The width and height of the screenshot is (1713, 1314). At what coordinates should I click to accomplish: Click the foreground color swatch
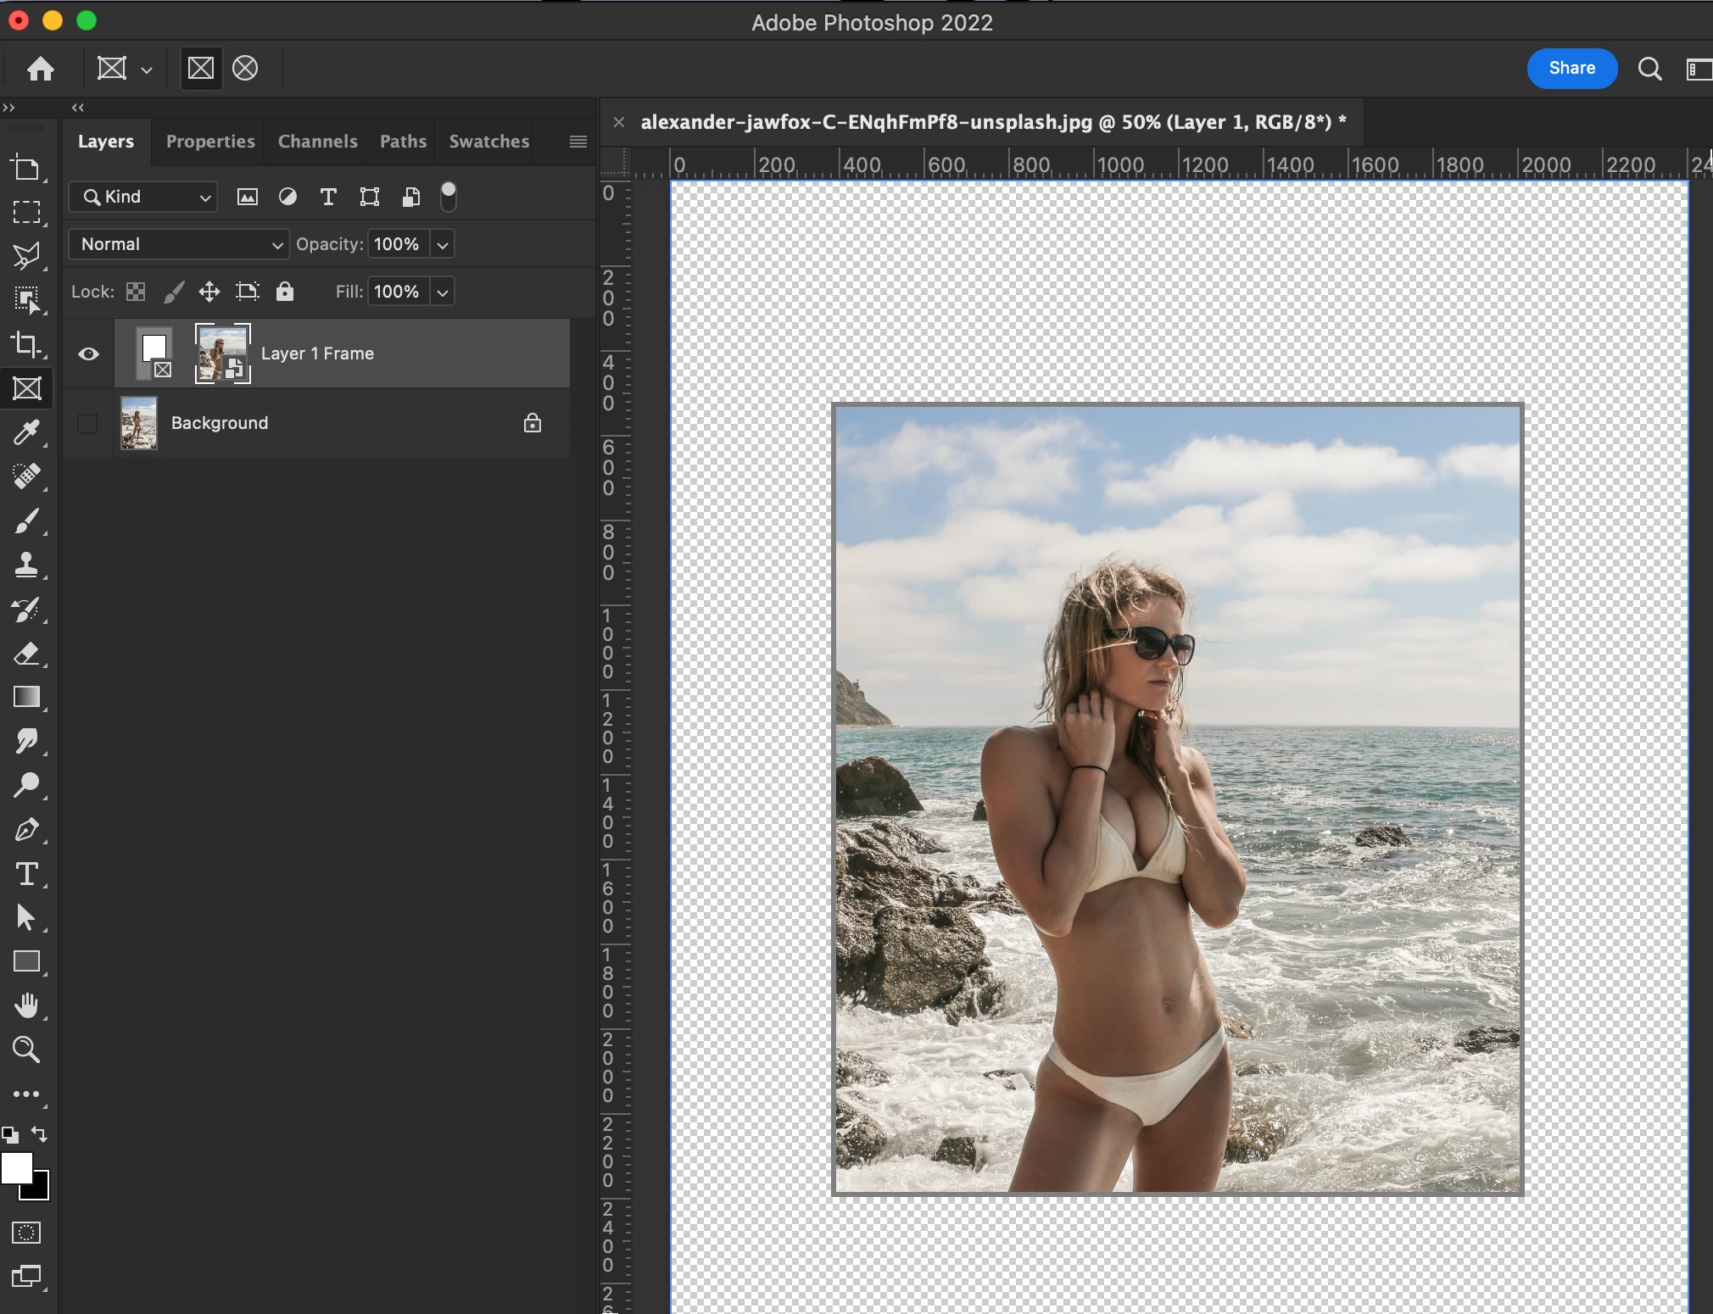tap(16, 1168)
